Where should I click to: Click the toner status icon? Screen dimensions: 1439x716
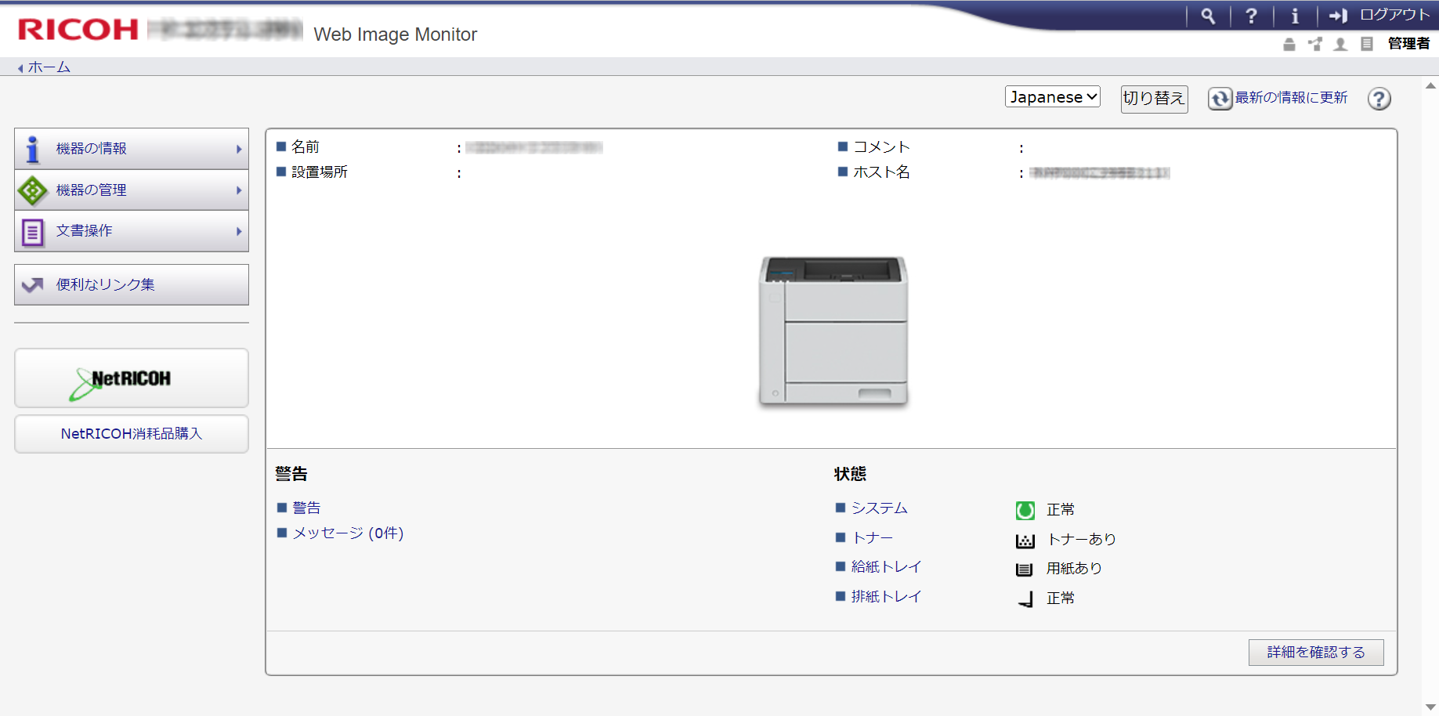click(x=1025, y=541)
